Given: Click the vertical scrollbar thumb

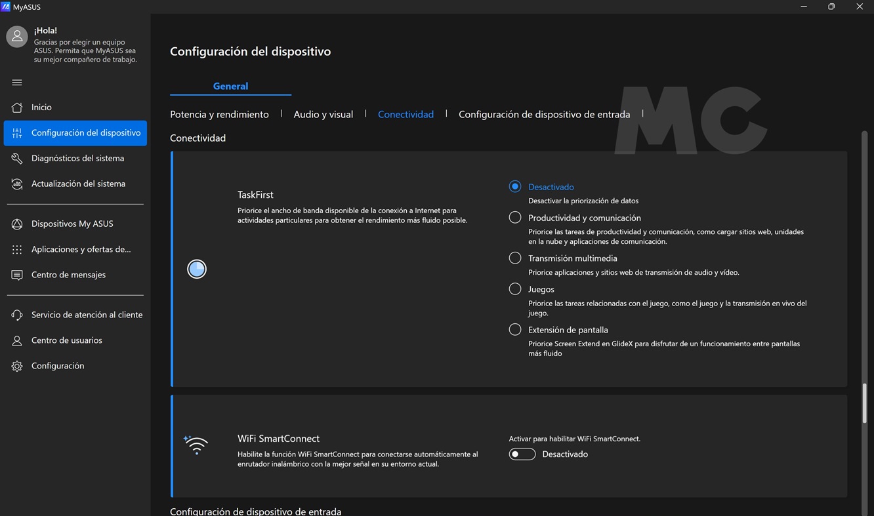Looking at the screenshot, I should pos(864,403).
